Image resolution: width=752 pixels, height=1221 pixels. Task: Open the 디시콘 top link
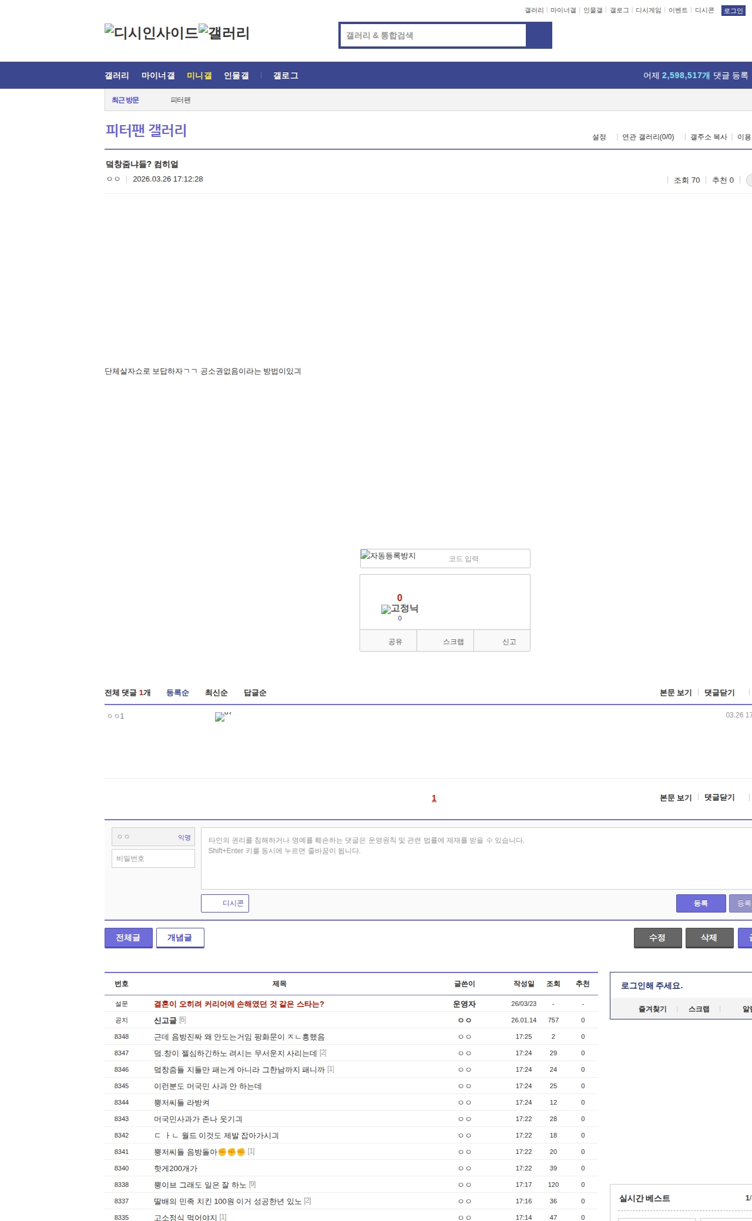point(704,11)
